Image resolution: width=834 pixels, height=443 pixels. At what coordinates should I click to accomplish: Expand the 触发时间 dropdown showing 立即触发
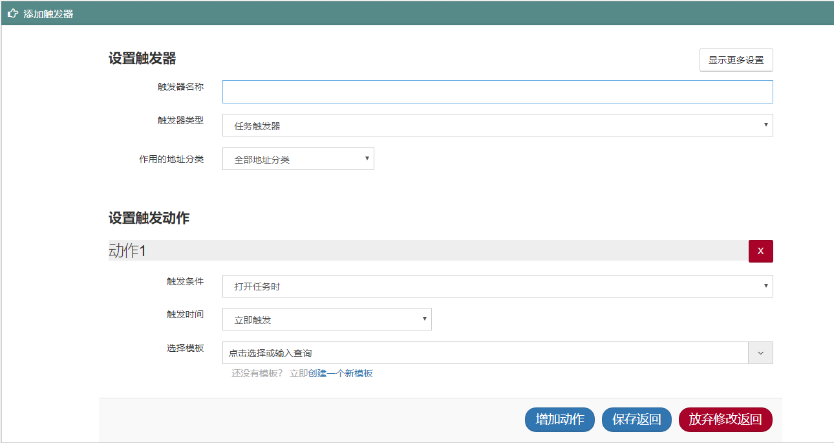click(x=326, y=319)
